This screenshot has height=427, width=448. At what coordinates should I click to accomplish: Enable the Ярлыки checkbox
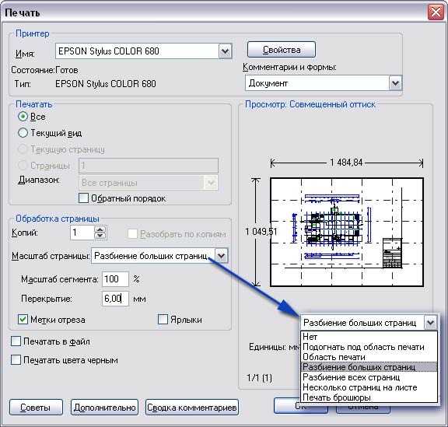pos(163,319)
